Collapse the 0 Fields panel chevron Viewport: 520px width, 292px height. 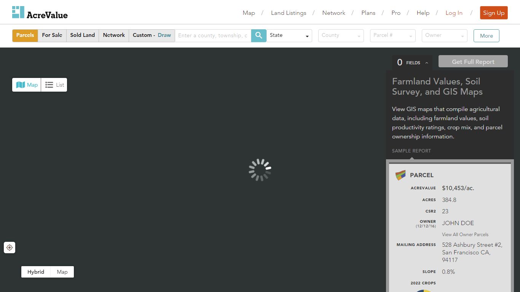tap(427, 63)
